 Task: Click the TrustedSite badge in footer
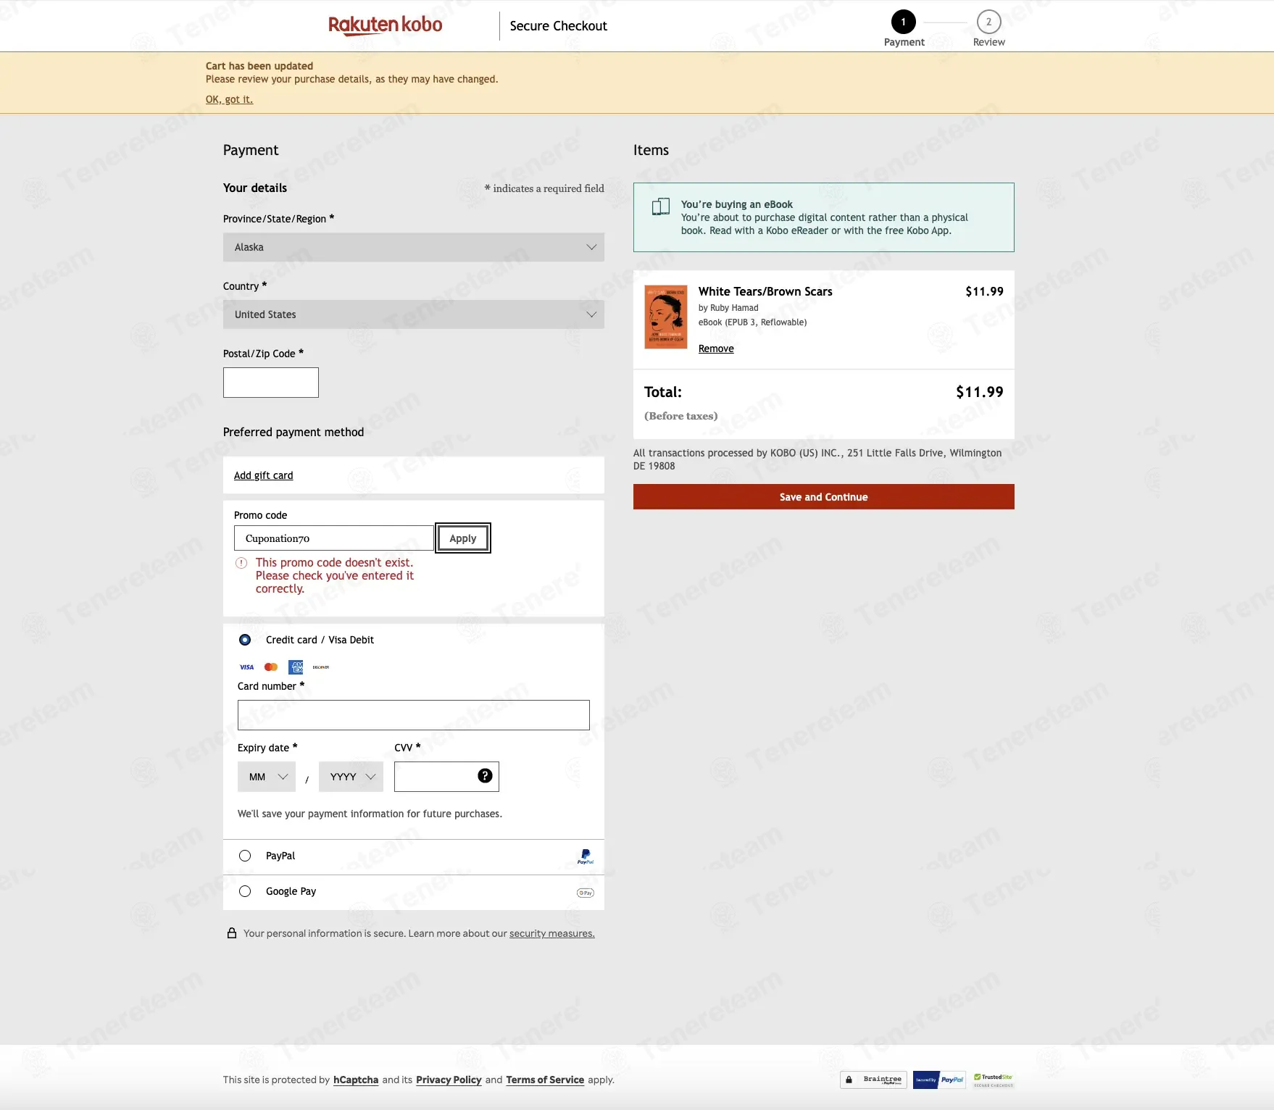(994, 1080)
